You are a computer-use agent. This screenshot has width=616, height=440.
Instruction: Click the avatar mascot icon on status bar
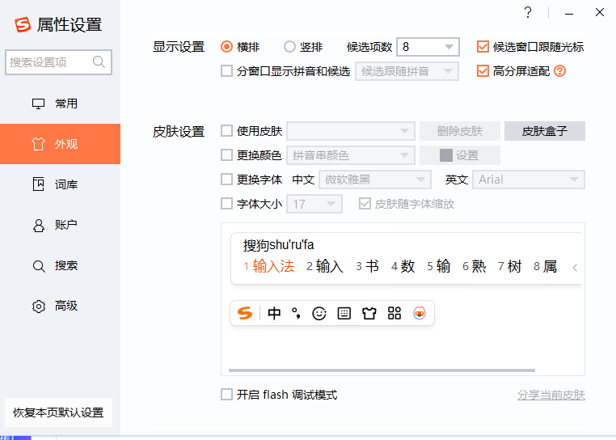click(420, 313)
